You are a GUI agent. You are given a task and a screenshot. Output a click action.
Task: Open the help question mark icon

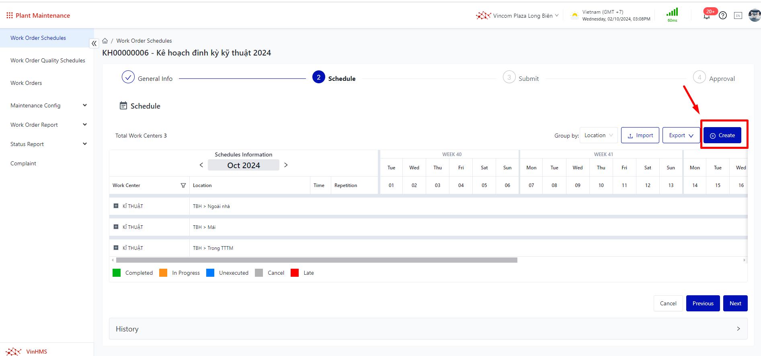click(723, 16)
